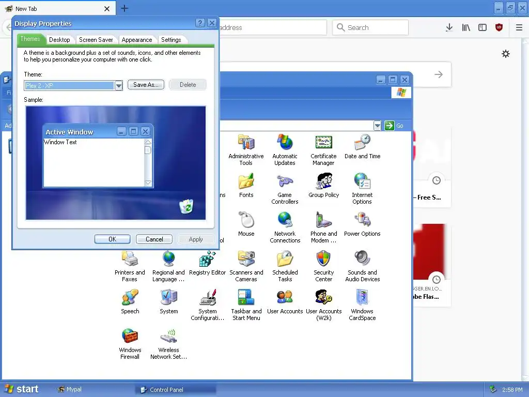Image resolution: width=529 pixels, height=397 pixels.
Task: Open the Scheduled Tasks icon
Action: click(x=285, y=258)
